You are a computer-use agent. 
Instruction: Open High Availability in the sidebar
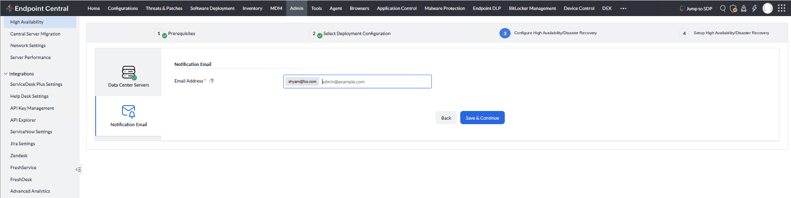pos(40,22)
